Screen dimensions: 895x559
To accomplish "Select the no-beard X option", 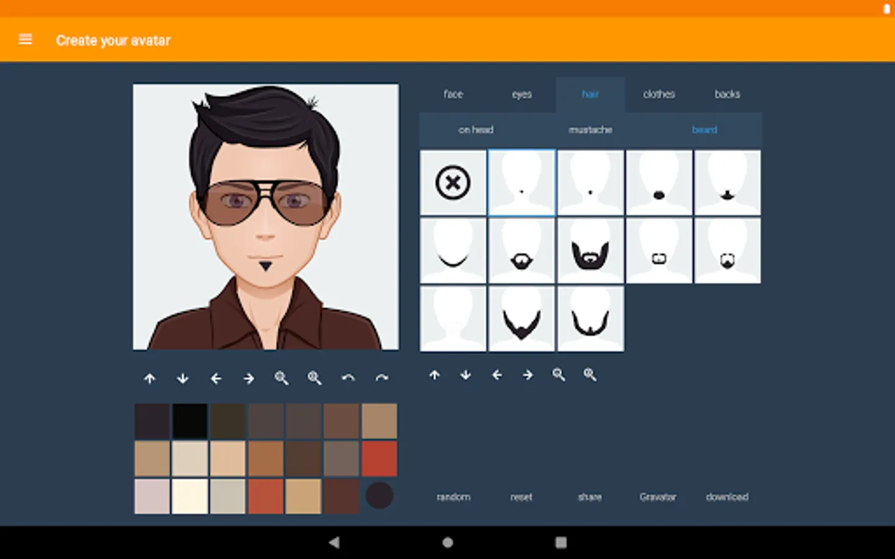I will pos(453,183).
